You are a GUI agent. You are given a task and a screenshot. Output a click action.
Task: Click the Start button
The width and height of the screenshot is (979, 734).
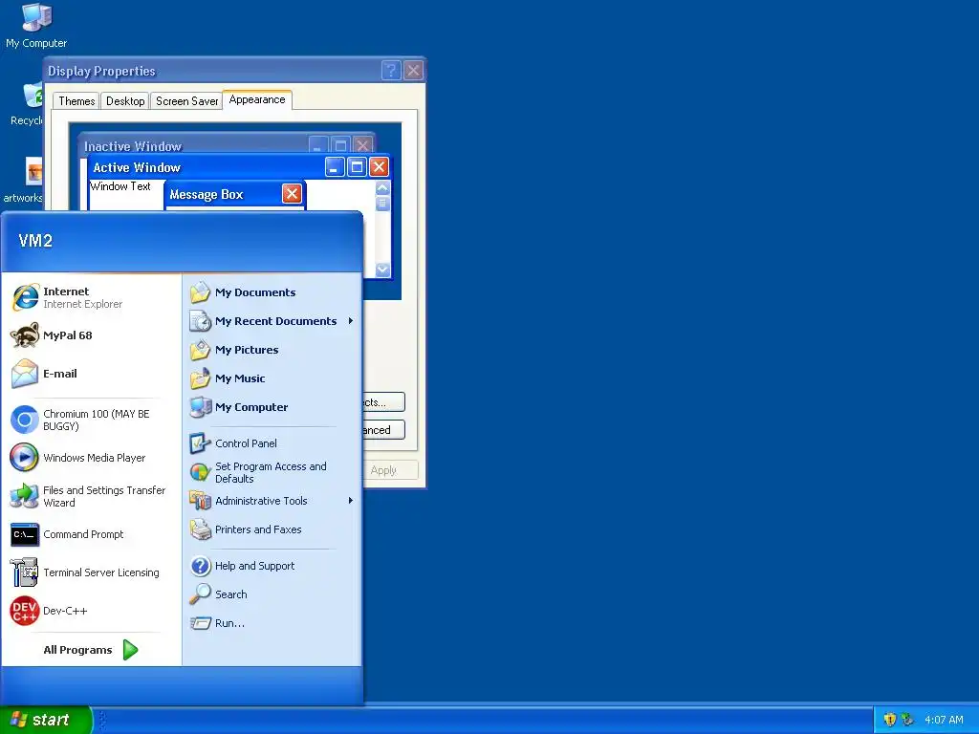46,720
